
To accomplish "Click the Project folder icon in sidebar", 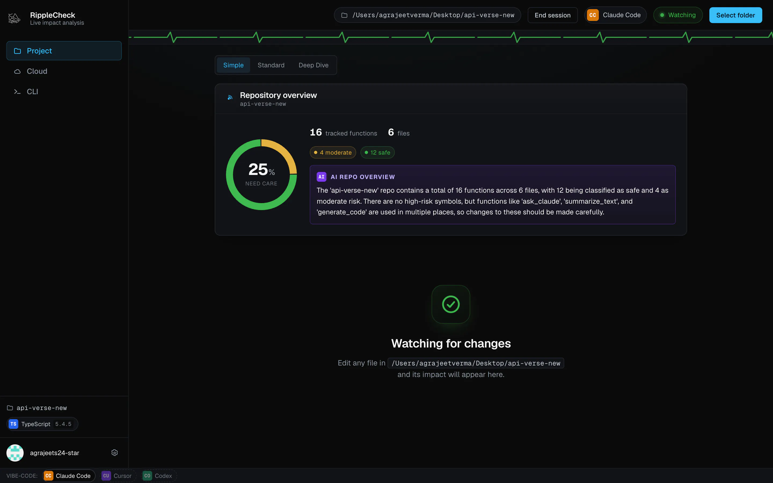I will [x=17, y=51].
